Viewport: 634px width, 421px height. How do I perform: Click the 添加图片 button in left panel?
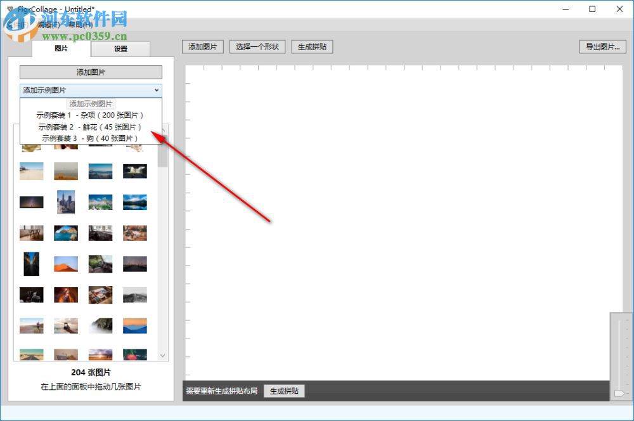(x=91, y=72)
